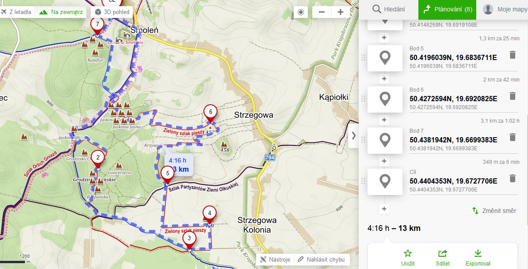Switch to Z letadla aerial view

17,12
